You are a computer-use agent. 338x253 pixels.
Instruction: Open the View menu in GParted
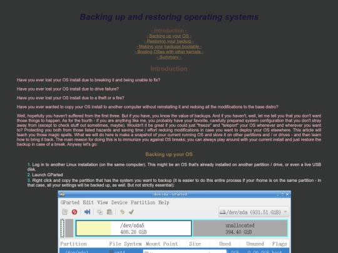coord(103,202)
